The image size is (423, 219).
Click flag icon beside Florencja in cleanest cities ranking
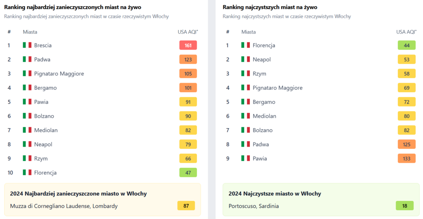tap(246, 45)
